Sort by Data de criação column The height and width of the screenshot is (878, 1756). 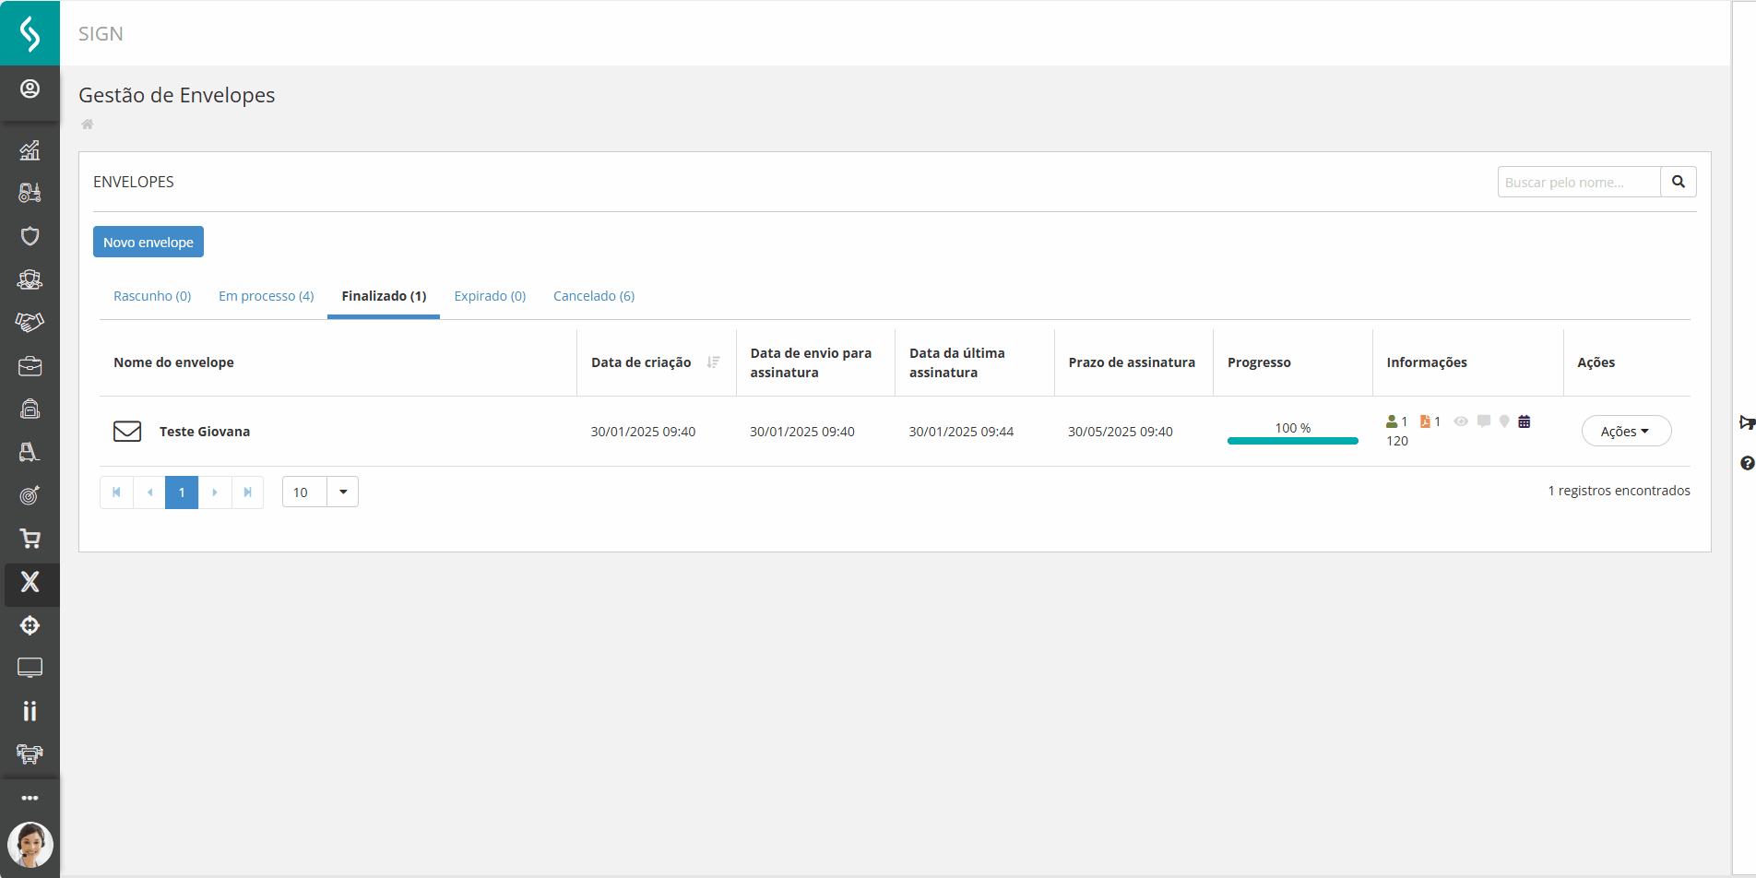click(x=713, y=362)
